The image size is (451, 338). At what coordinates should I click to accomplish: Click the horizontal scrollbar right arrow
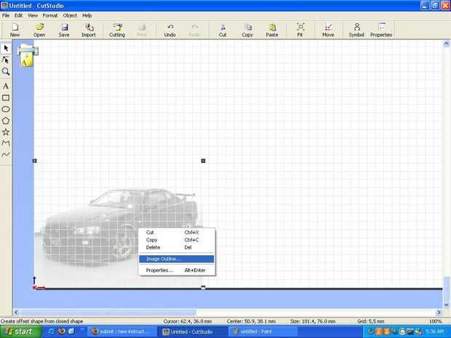tap(439, 312)
